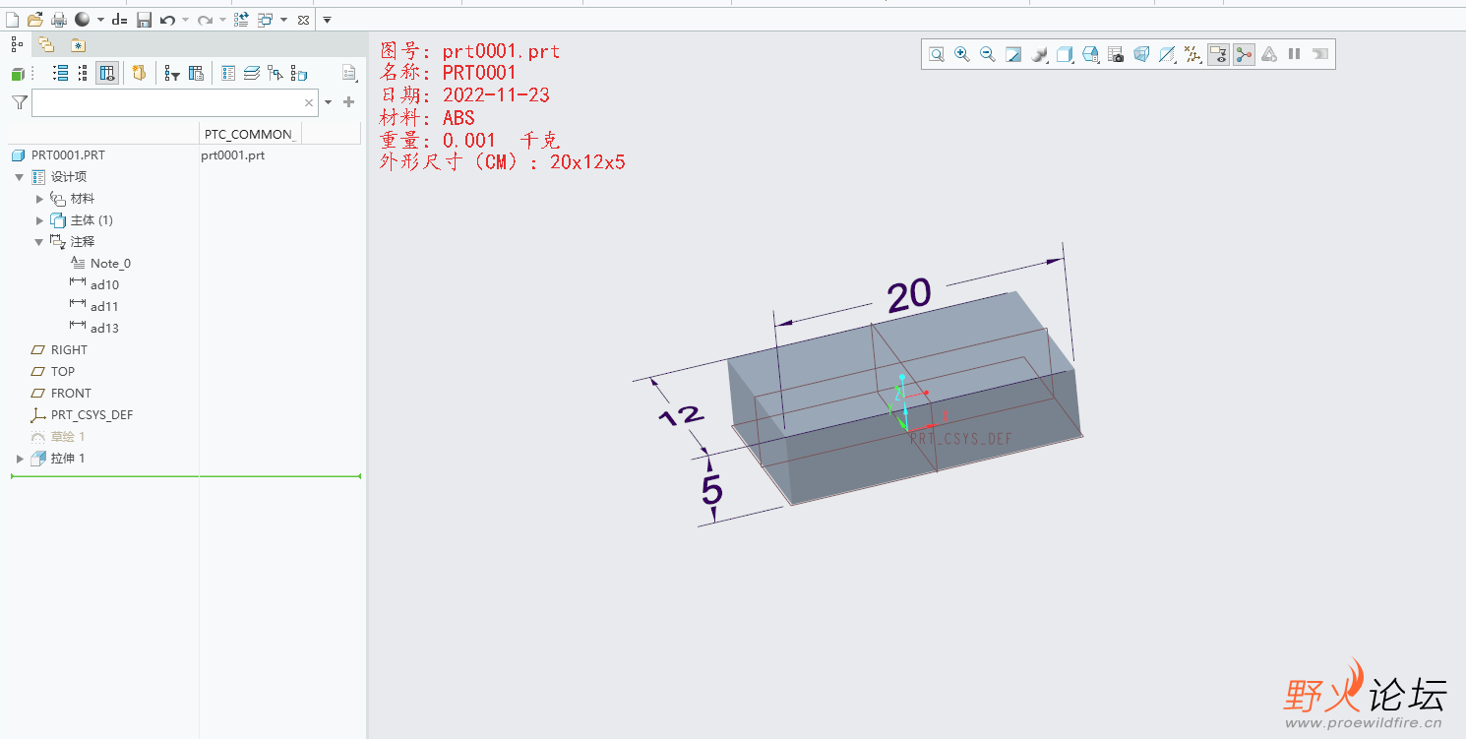Select the FRONT datum plane
This screenshot has width=1466, height=739.
click(x=71, y=394)
